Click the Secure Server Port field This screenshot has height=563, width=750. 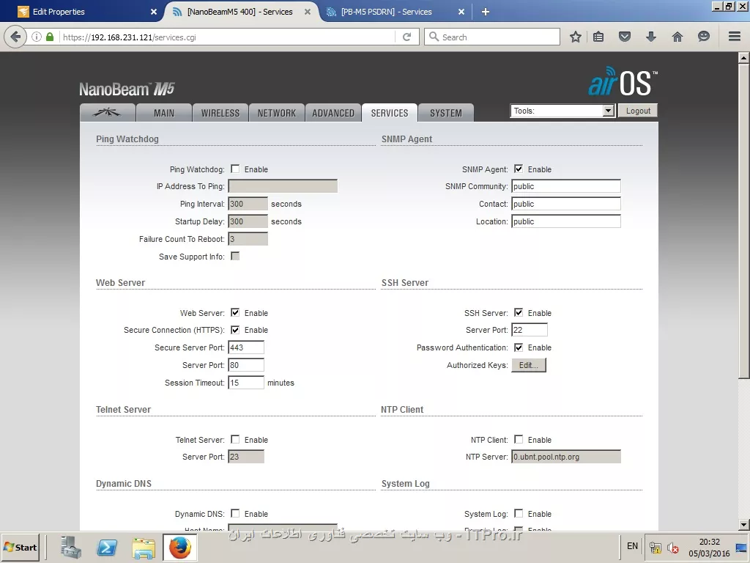point(246,347)
